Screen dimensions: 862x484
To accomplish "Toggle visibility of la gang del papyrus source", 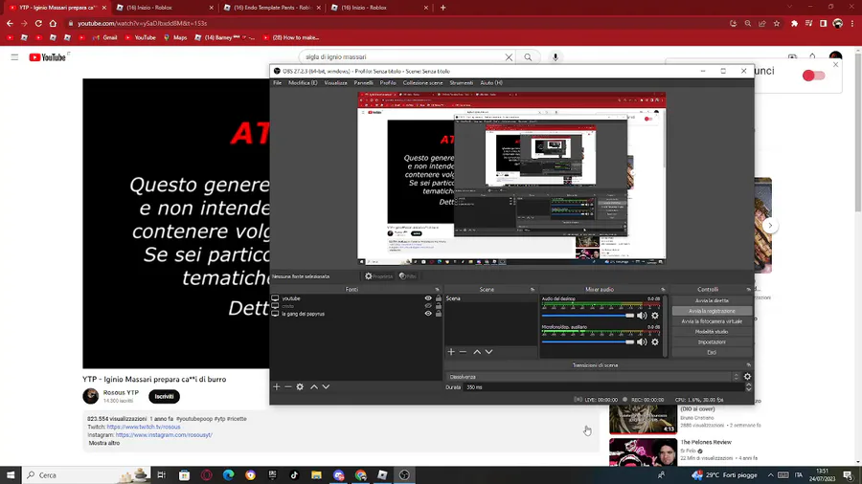I will pyautogui.click(x=428, y=314).
